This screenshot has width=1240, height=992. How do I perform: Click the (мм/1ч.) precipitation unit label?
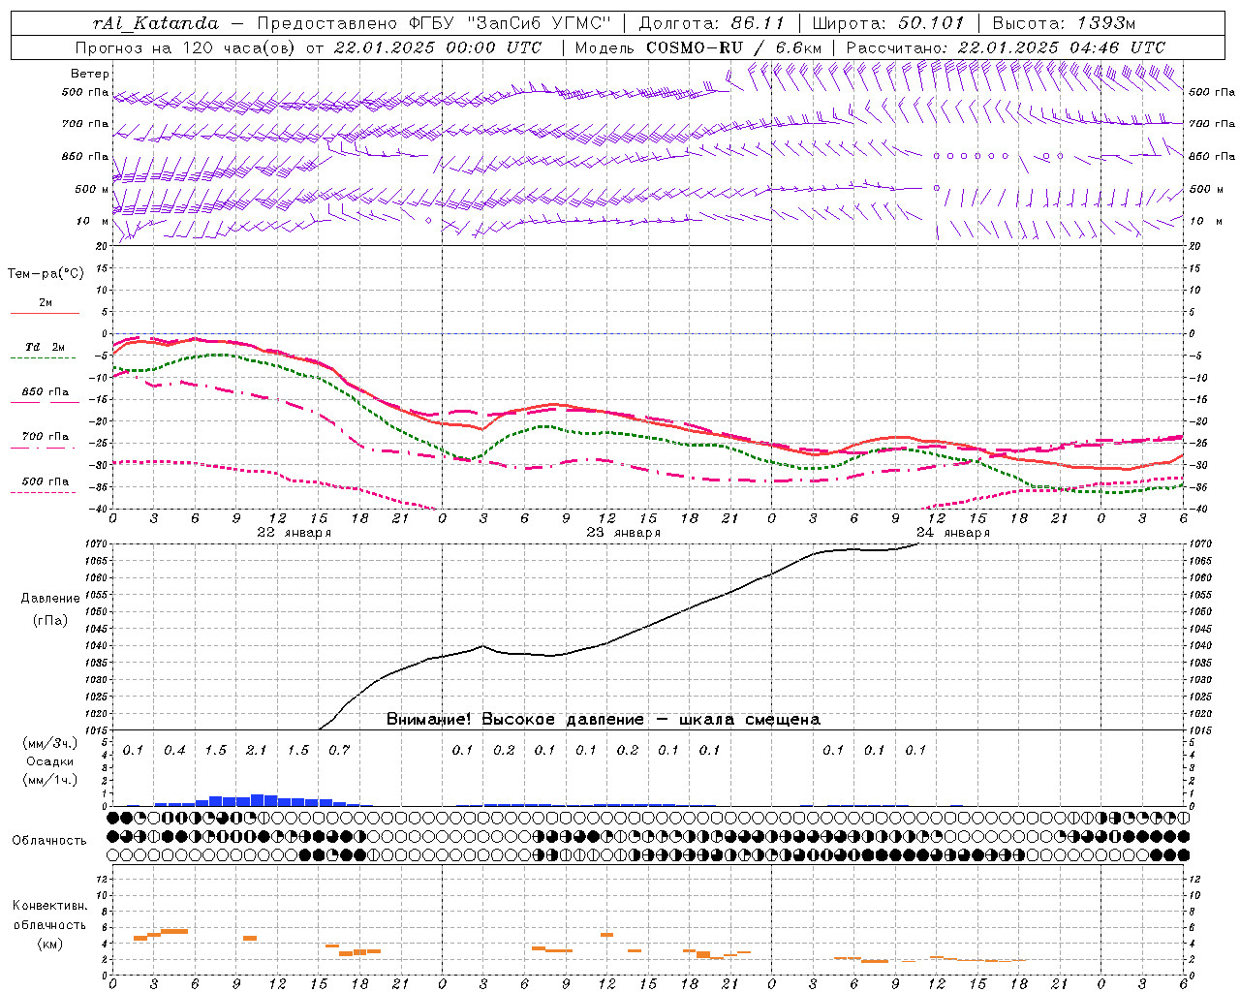click(x=49, y=780)
